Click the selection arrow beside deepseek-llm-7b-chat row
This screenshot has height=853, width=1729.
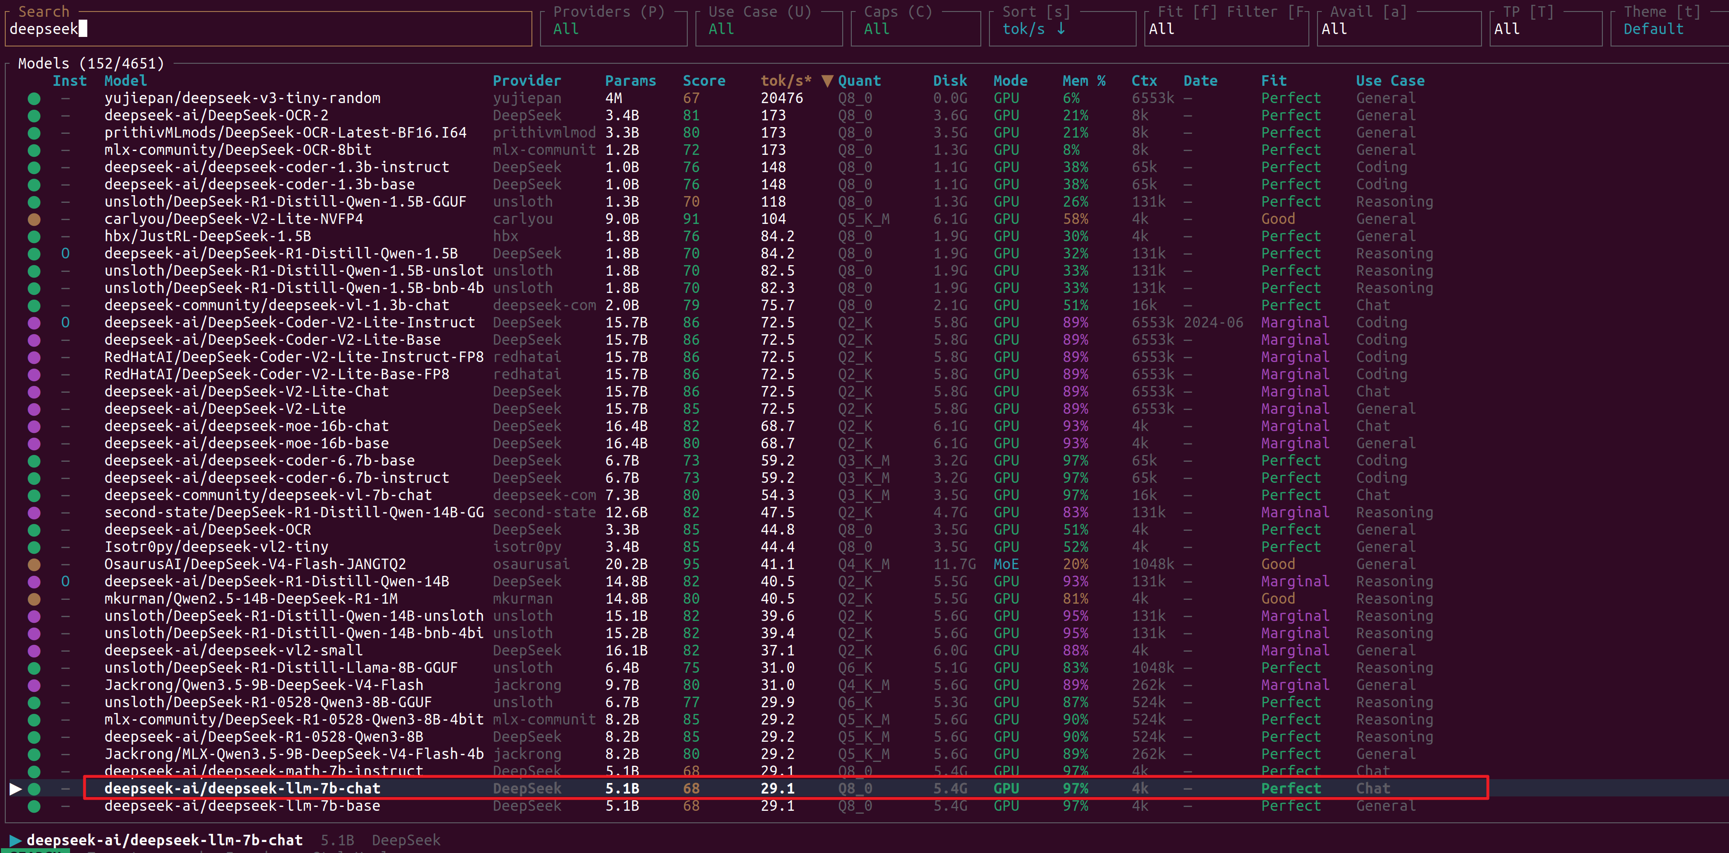click(15, 789)
